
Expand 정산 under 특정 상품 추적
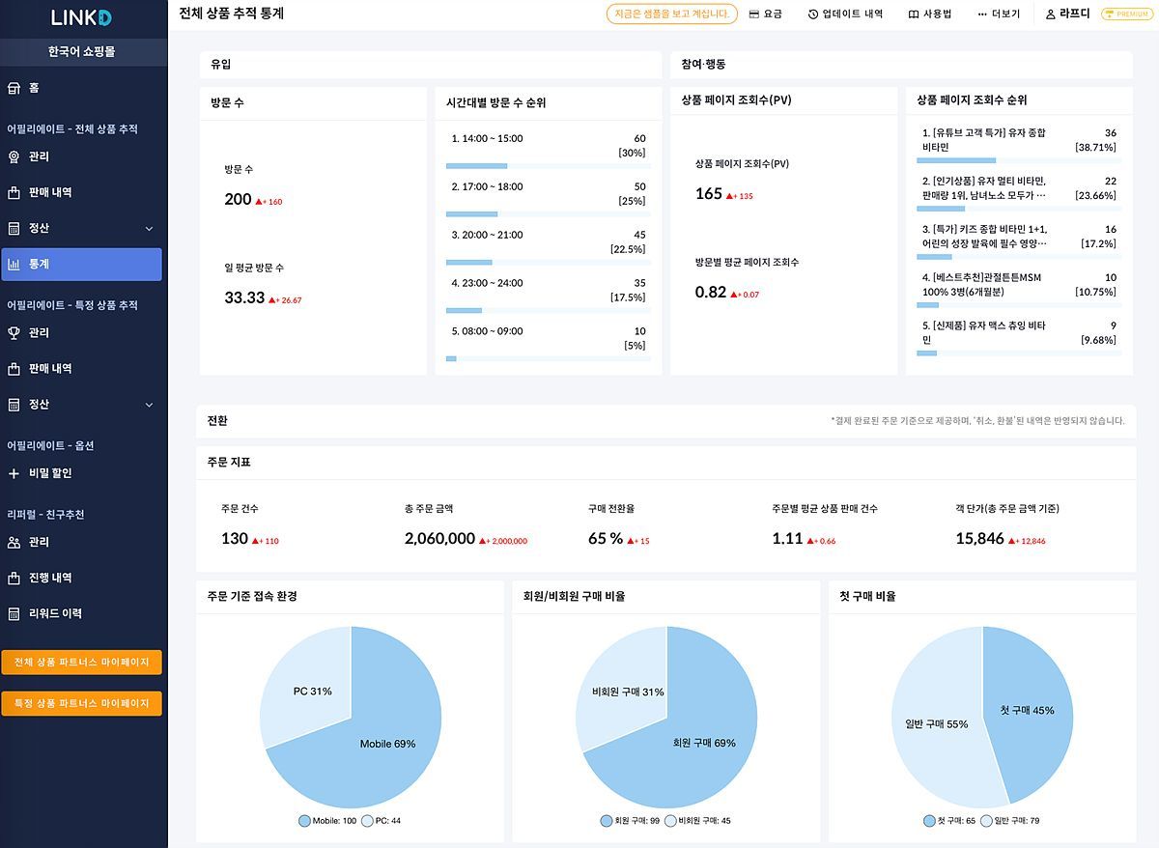149,405
